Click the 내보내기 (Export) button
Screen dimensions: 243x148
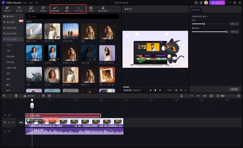tap(217, 3)
